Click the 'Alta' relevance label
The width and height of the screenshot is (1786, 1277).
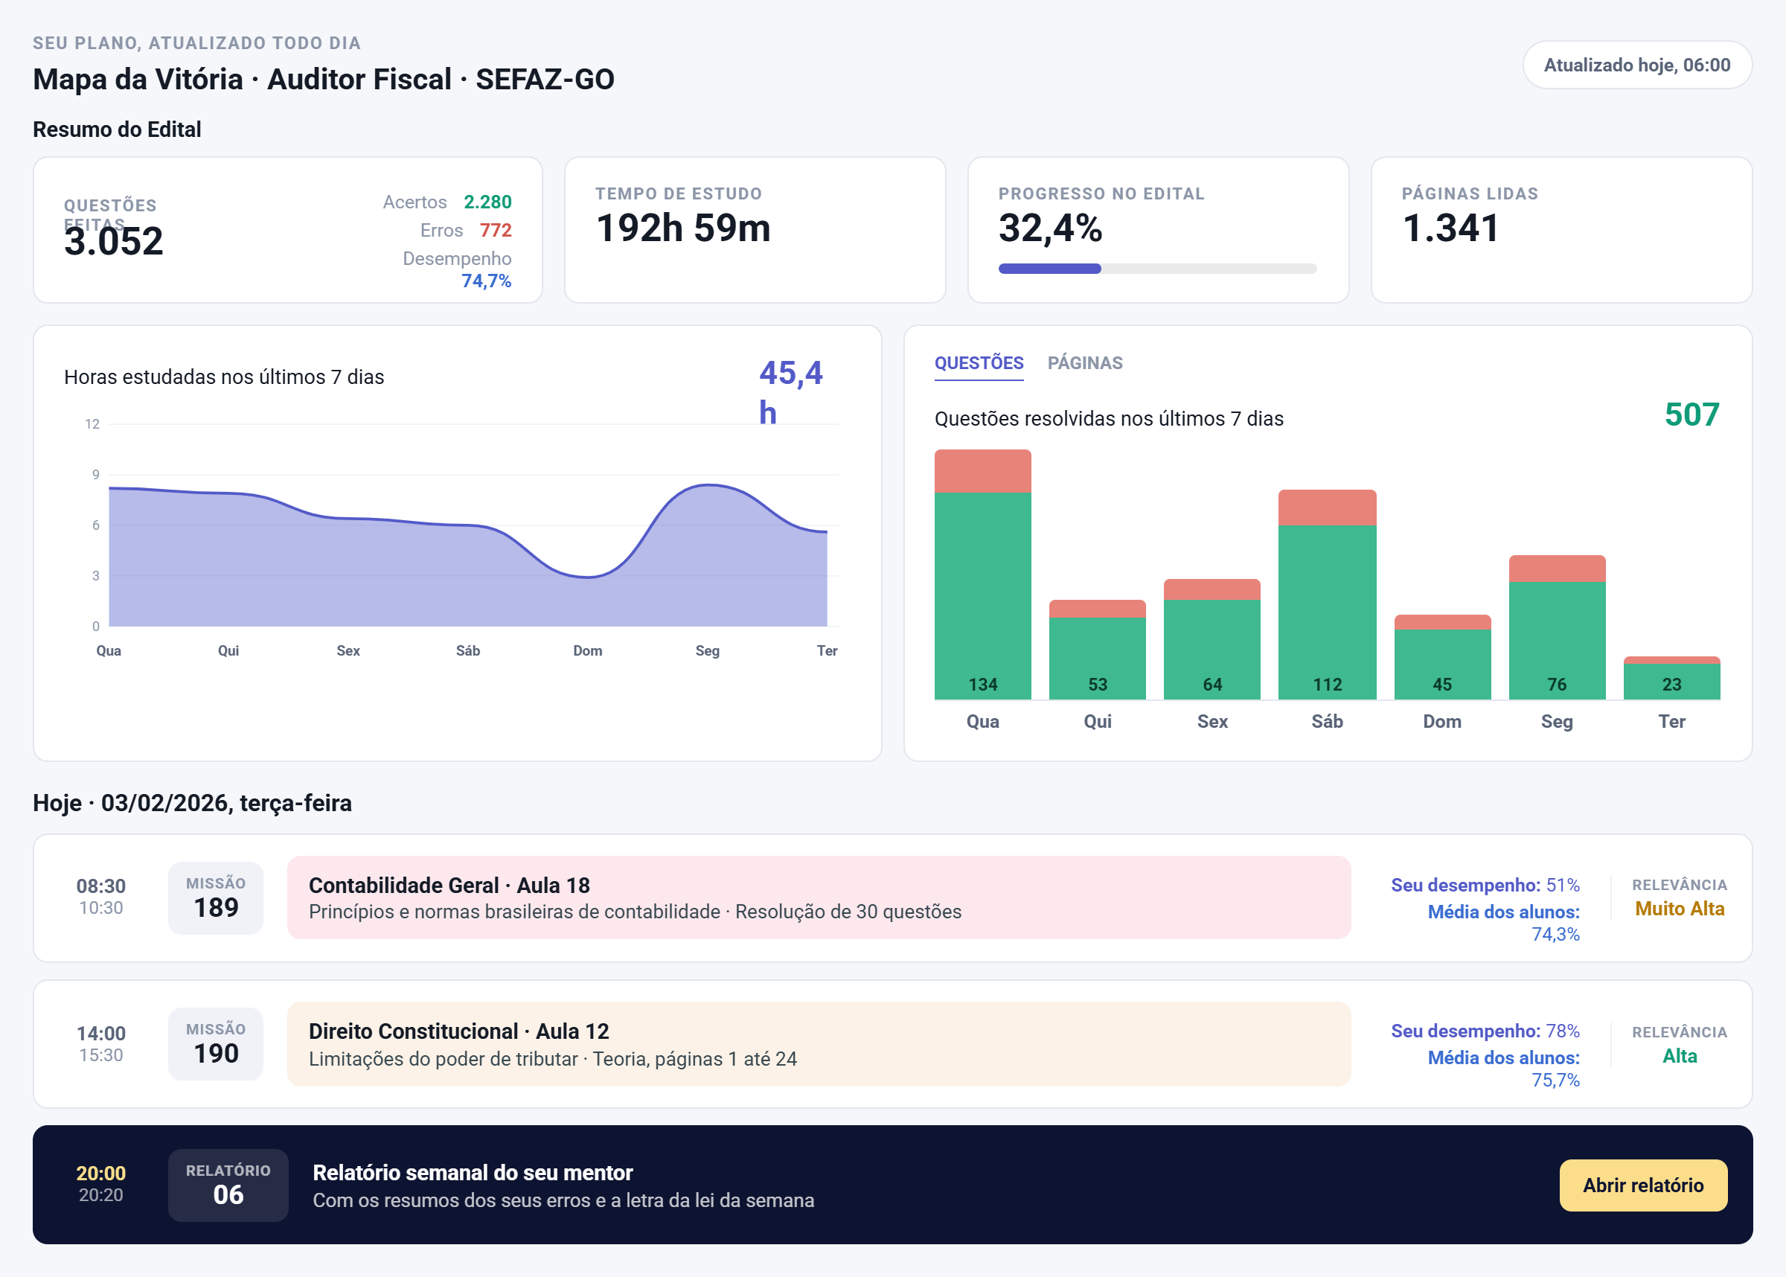pos(1680,1056)
